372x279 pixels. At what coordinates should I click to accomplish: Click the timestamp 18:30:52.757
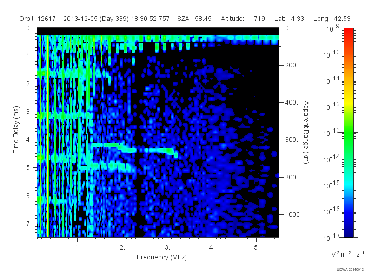(x=150, y=19)
